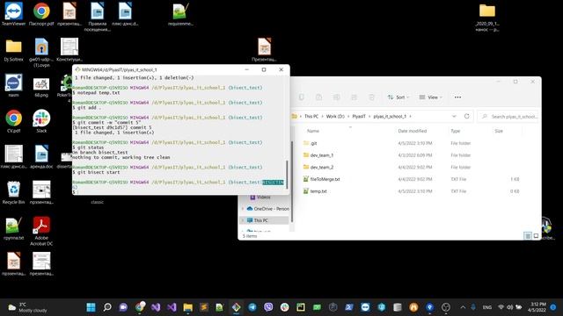Viewport: 563px width, 316px height.
Task: Select Adobe Acrobat DC desktop shortcut
Action: (41, 231)
